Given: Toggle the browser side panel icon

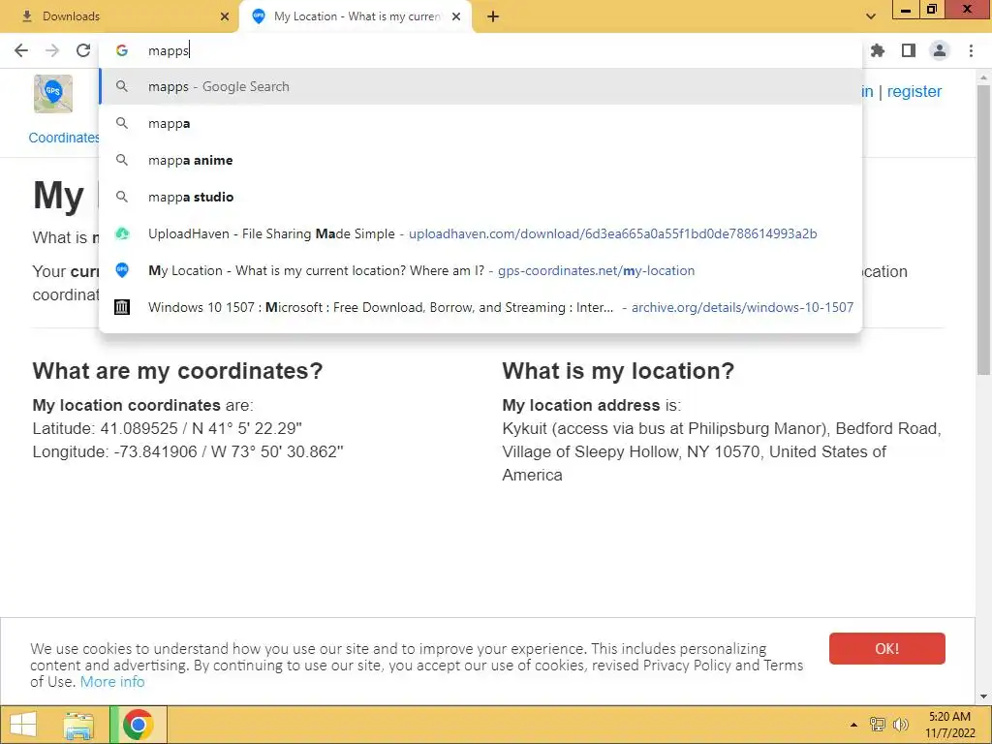Looking at the screenshot, I should click(x=909, y=50).
